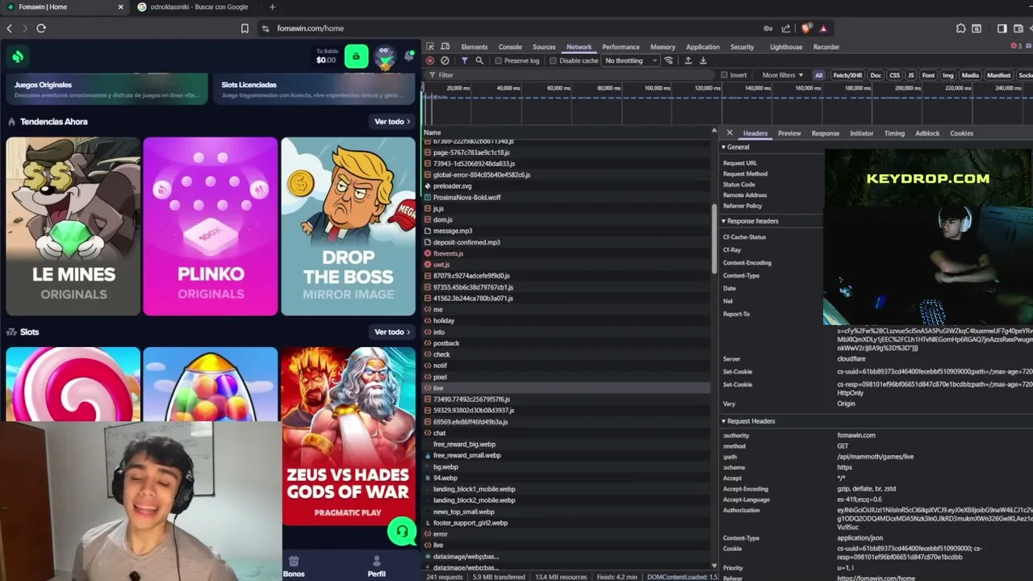The image size is (1033, 581).
Task: Open the More filters dropdown
Action: click(x=783, y=75)
